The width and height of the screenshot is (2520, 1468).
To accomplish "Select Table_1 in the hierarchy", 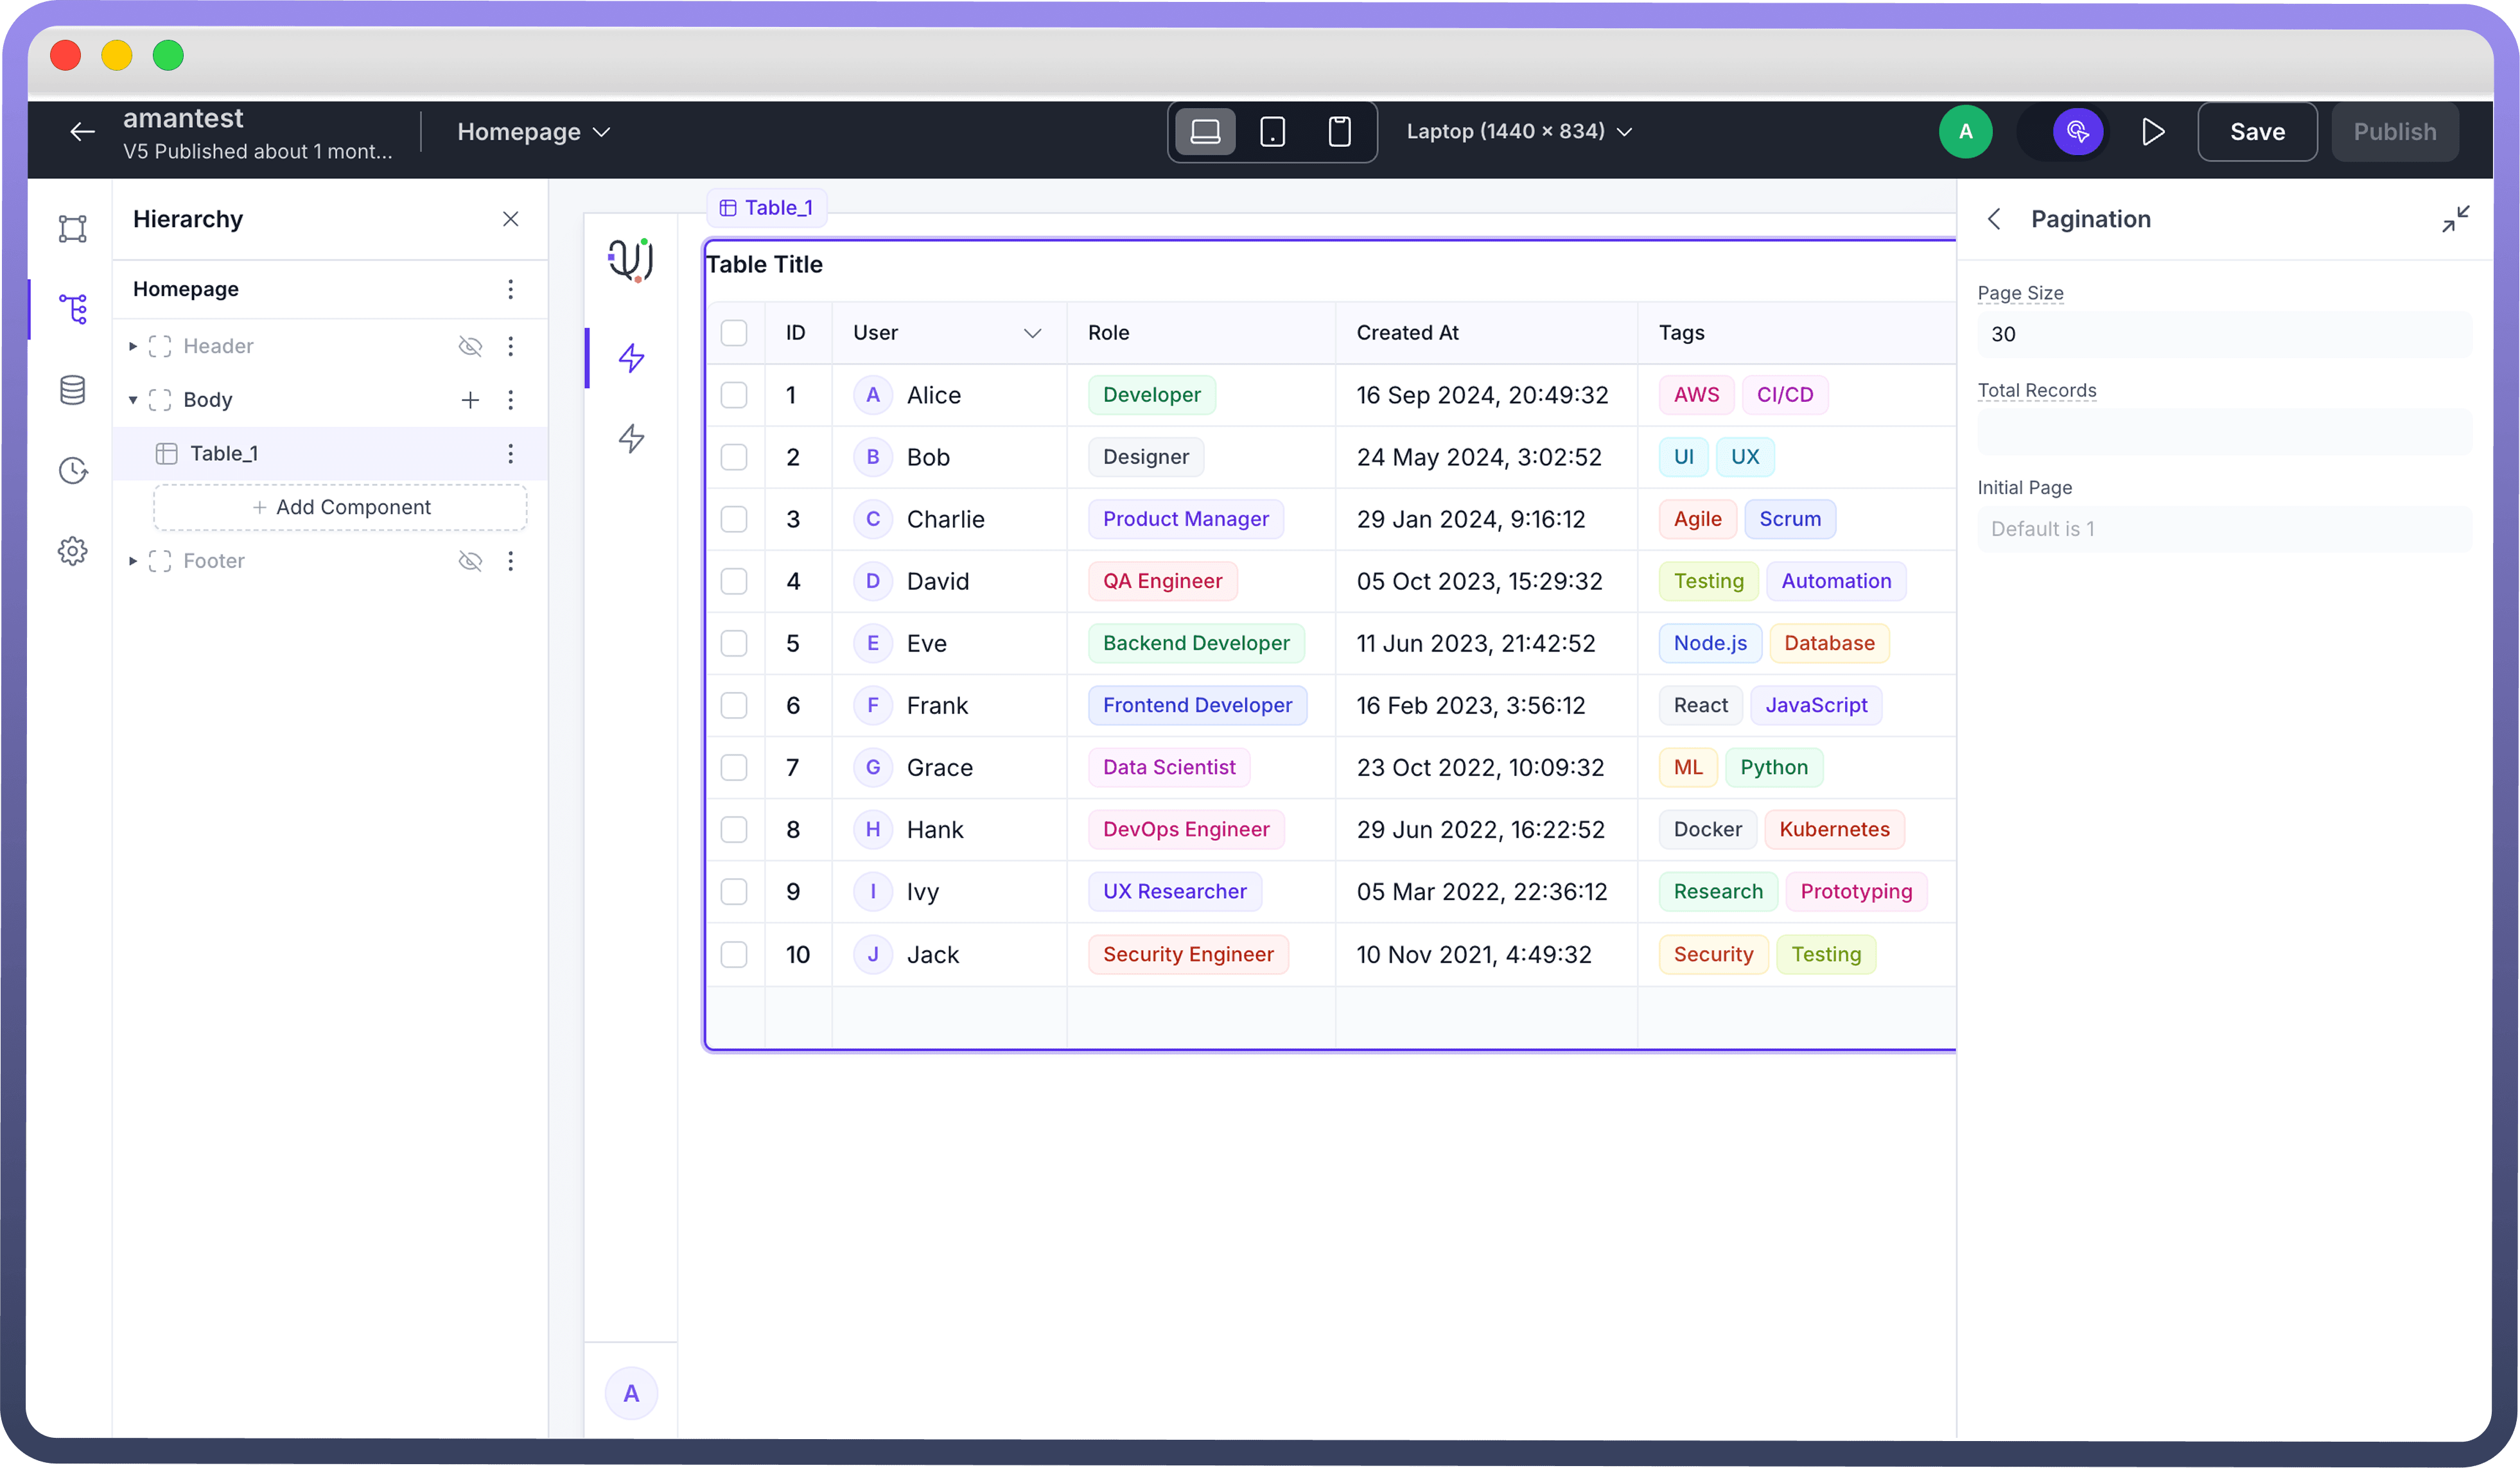I will pyautogui.click(x=224, y=454).
